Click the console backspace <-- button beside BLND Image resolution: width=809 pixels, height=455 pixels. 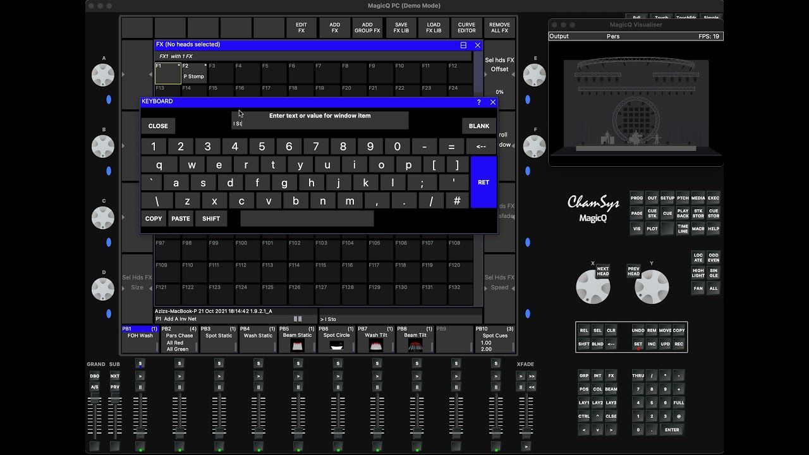[611, 344]
